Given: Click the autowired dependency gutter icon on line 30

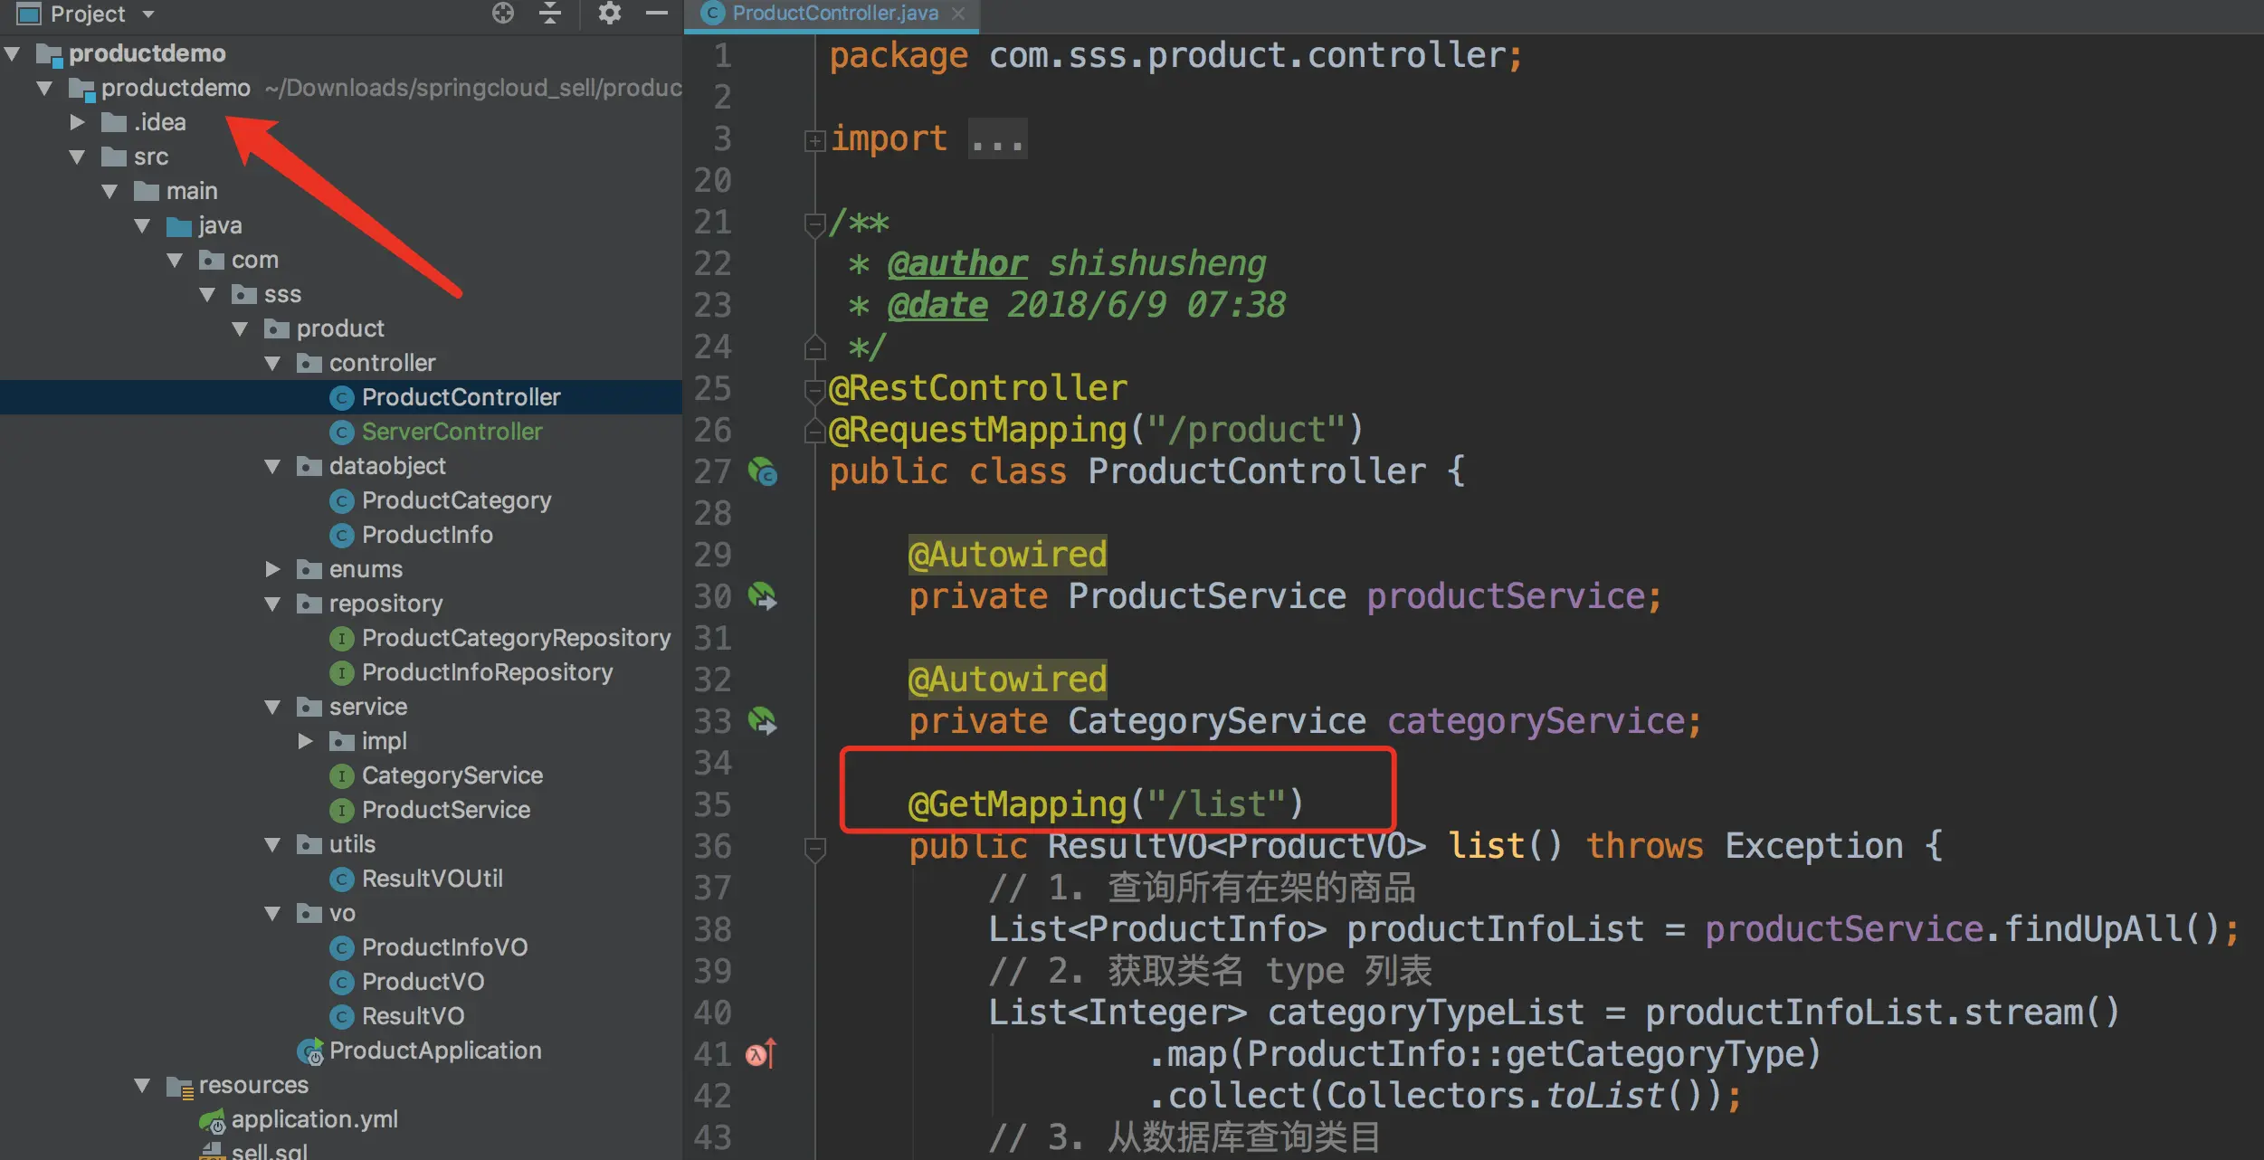Looking at the screenshot, I should pyautogui.click(x=762, y=596).
